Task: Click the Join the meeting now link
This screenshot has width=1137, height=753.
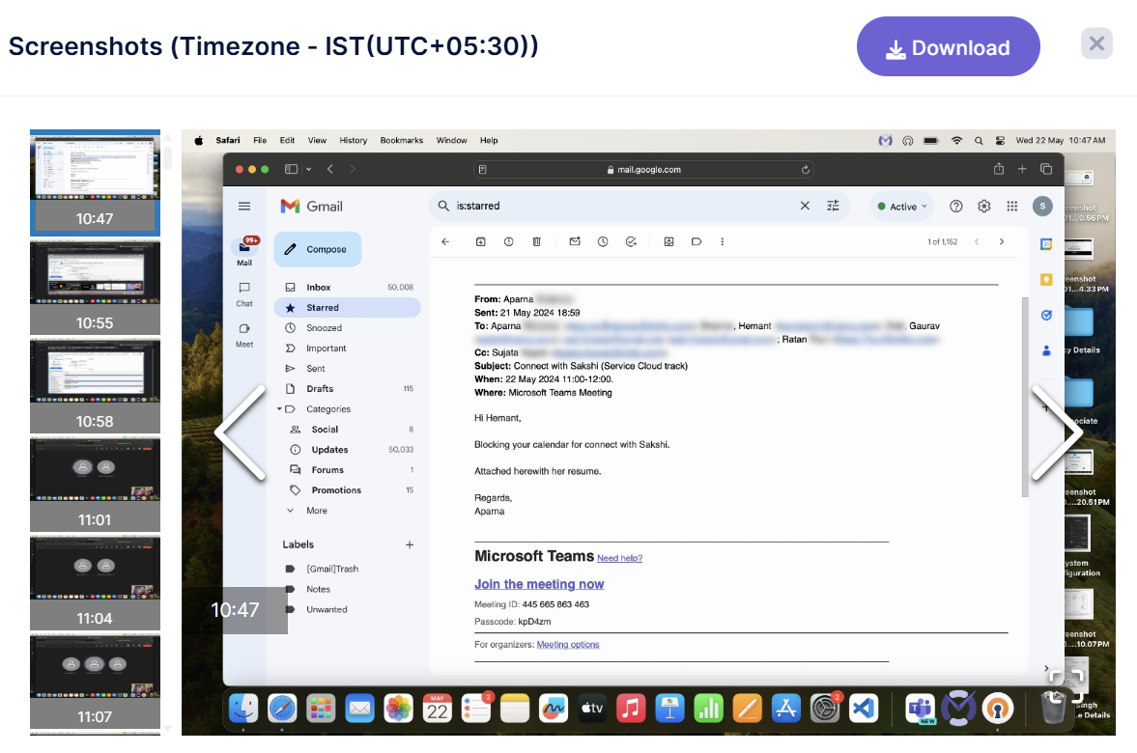Action: click(539, 584)
